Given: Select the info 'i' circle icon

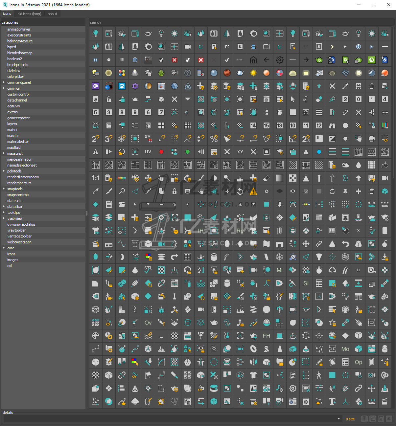Looking at the screenshot, I should coord(135,60).
